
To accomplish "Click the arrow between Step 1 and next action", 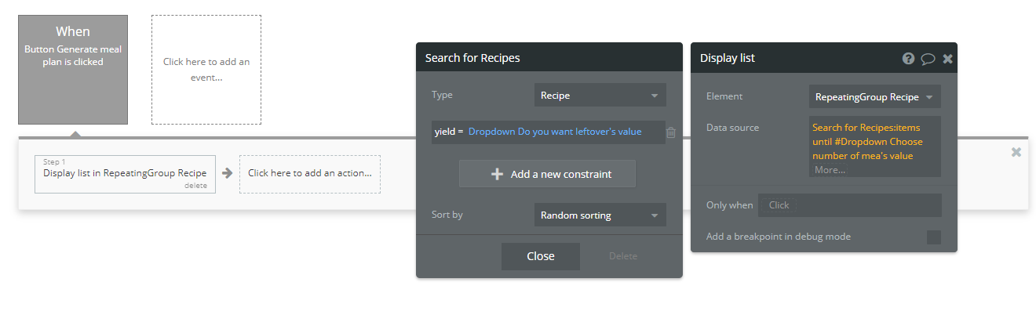I will click(x=227, y=173).
